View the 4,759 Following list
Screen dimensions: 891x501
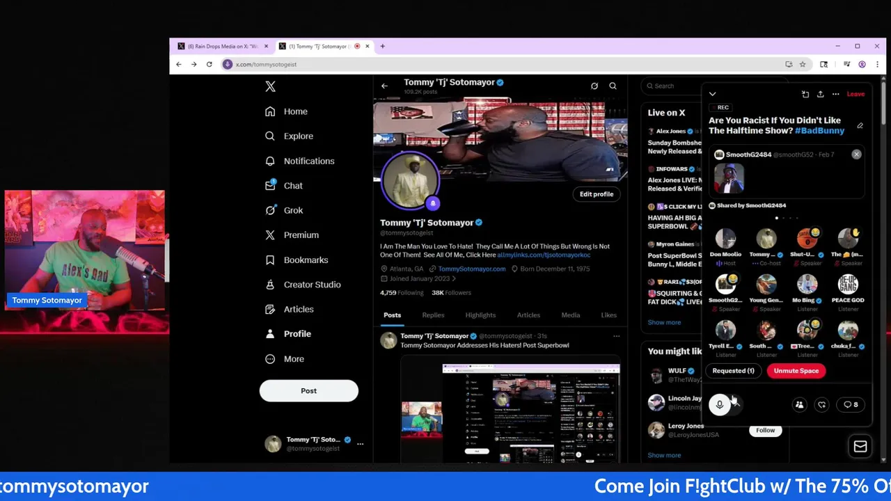click(402, 293)
